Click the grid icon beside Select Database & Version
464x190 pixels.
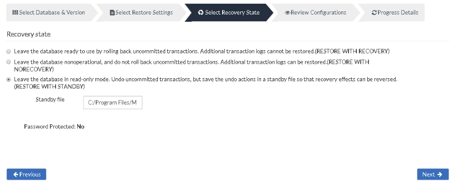pyautogui.click(x=15, y=12)
